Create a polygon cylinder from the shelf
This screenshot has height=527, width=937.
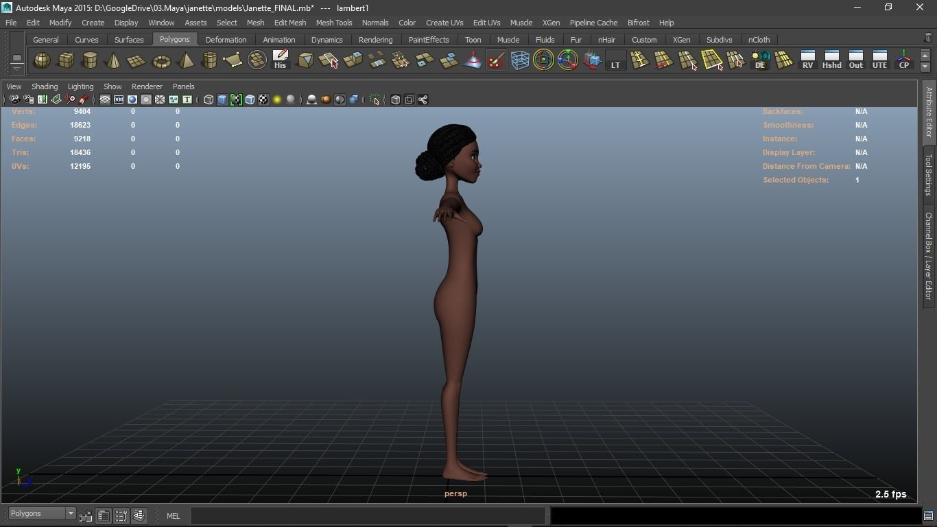[90, 60]
